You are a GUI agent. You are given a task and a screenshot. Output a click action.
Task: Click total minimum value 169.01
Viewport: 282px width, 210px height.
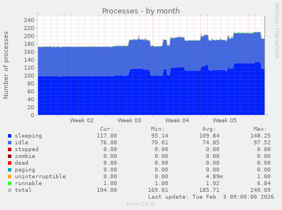[x=158, y=190]
